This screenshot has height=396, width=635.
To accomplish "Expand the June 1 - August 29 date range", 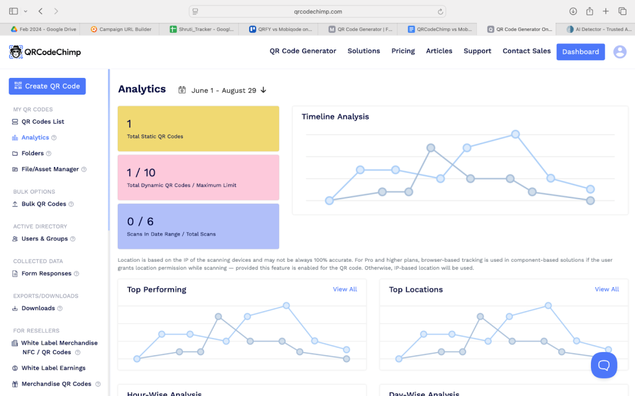I will pos(223,90).
